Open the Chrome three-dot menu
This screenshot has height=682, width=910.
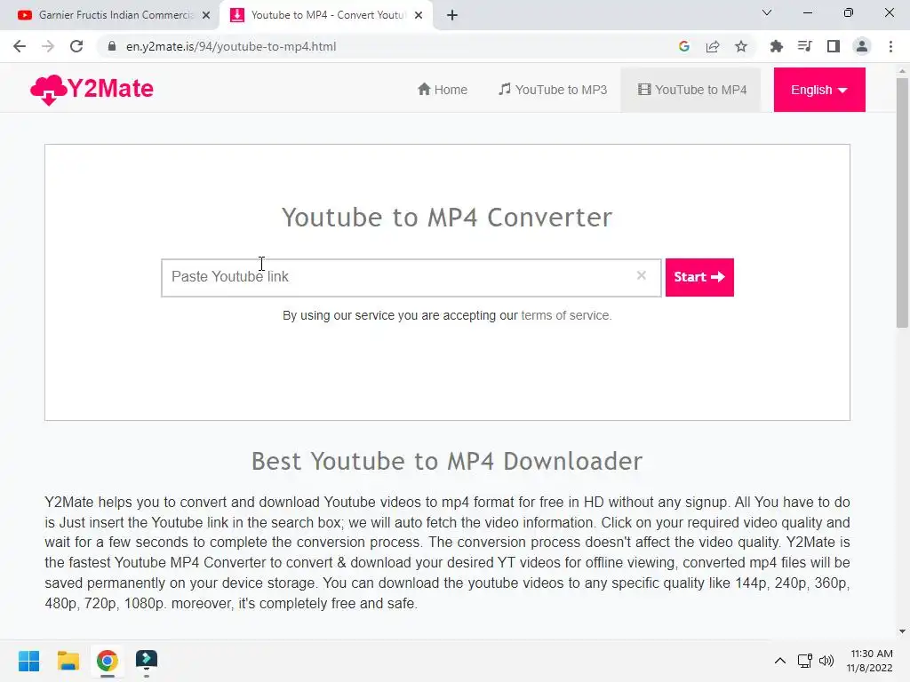point(890,46)
